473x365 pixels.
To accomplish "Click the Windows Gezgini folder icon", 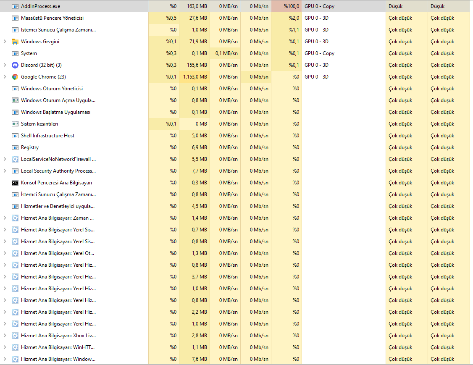I will click(x=15, y=42).
